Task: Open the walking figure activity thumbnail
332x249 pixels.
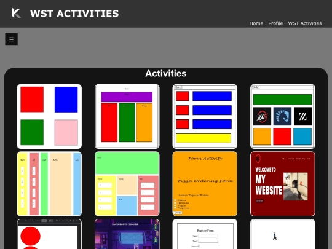Action: click(283, 234)
